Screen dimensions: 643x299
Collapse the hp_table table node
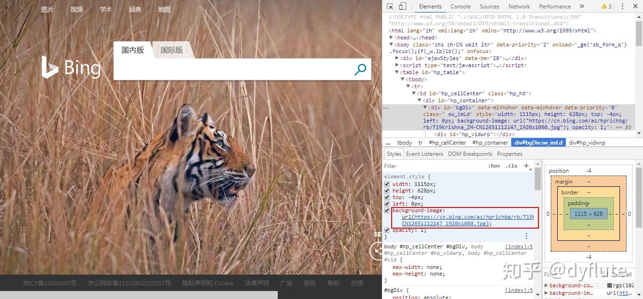(397, 72)
